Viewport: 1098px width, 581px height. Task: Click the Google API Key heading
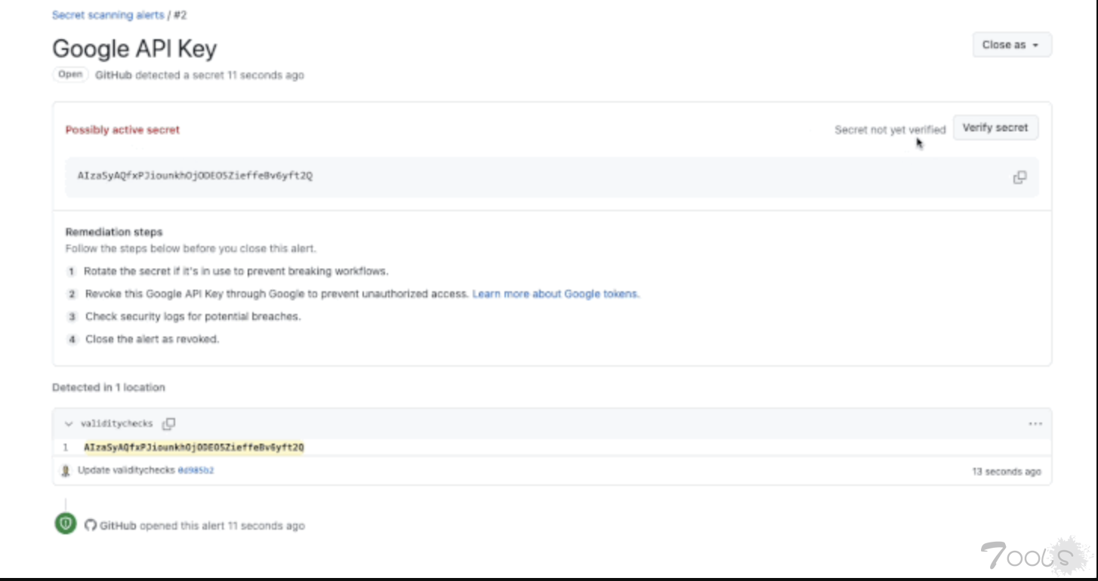click(134, 49)
